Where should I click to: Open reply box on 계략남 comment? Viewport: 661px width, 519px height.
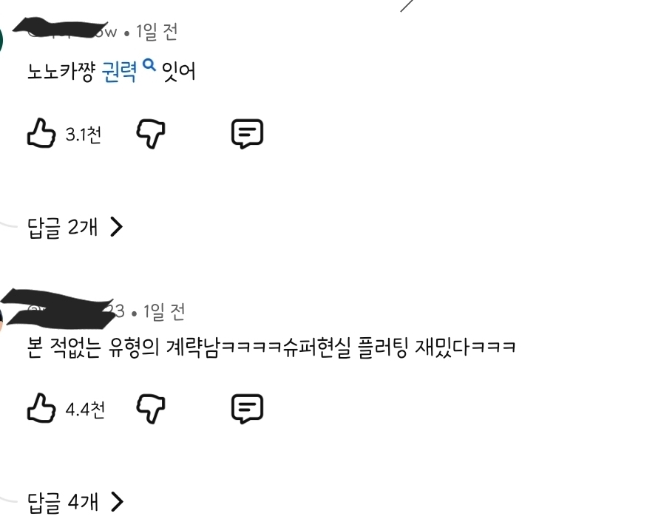coord(248,409)
